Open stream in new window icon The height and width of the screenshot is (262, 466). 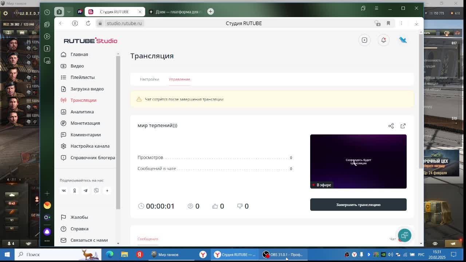403,126
